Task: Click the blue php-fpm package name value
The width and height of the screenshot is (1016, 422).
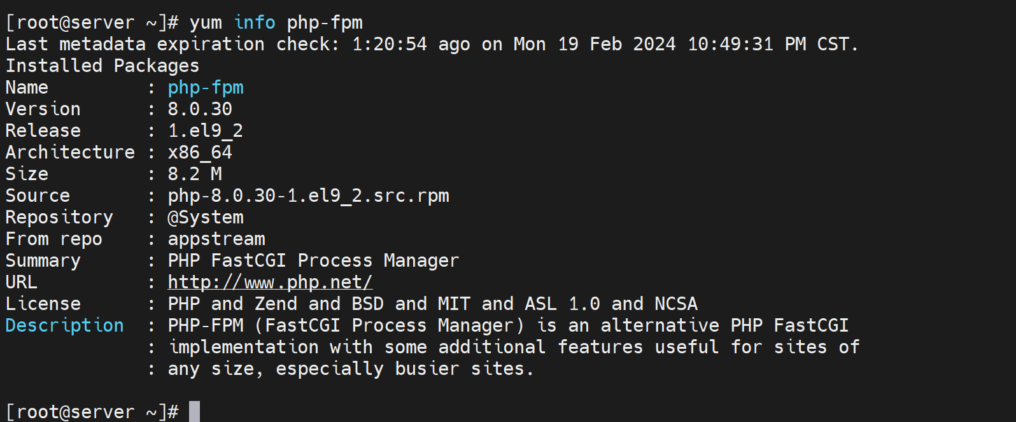Action: (x=205, y=88)
